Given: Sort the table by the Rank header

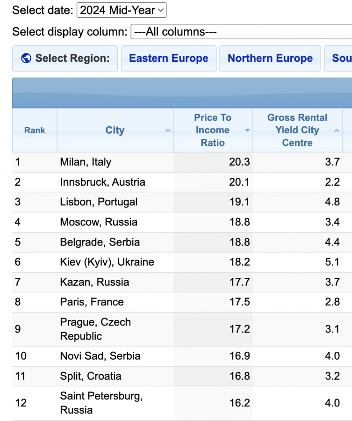Looking at the screenshot, I should pyautogui.click(x=35, y=131).
